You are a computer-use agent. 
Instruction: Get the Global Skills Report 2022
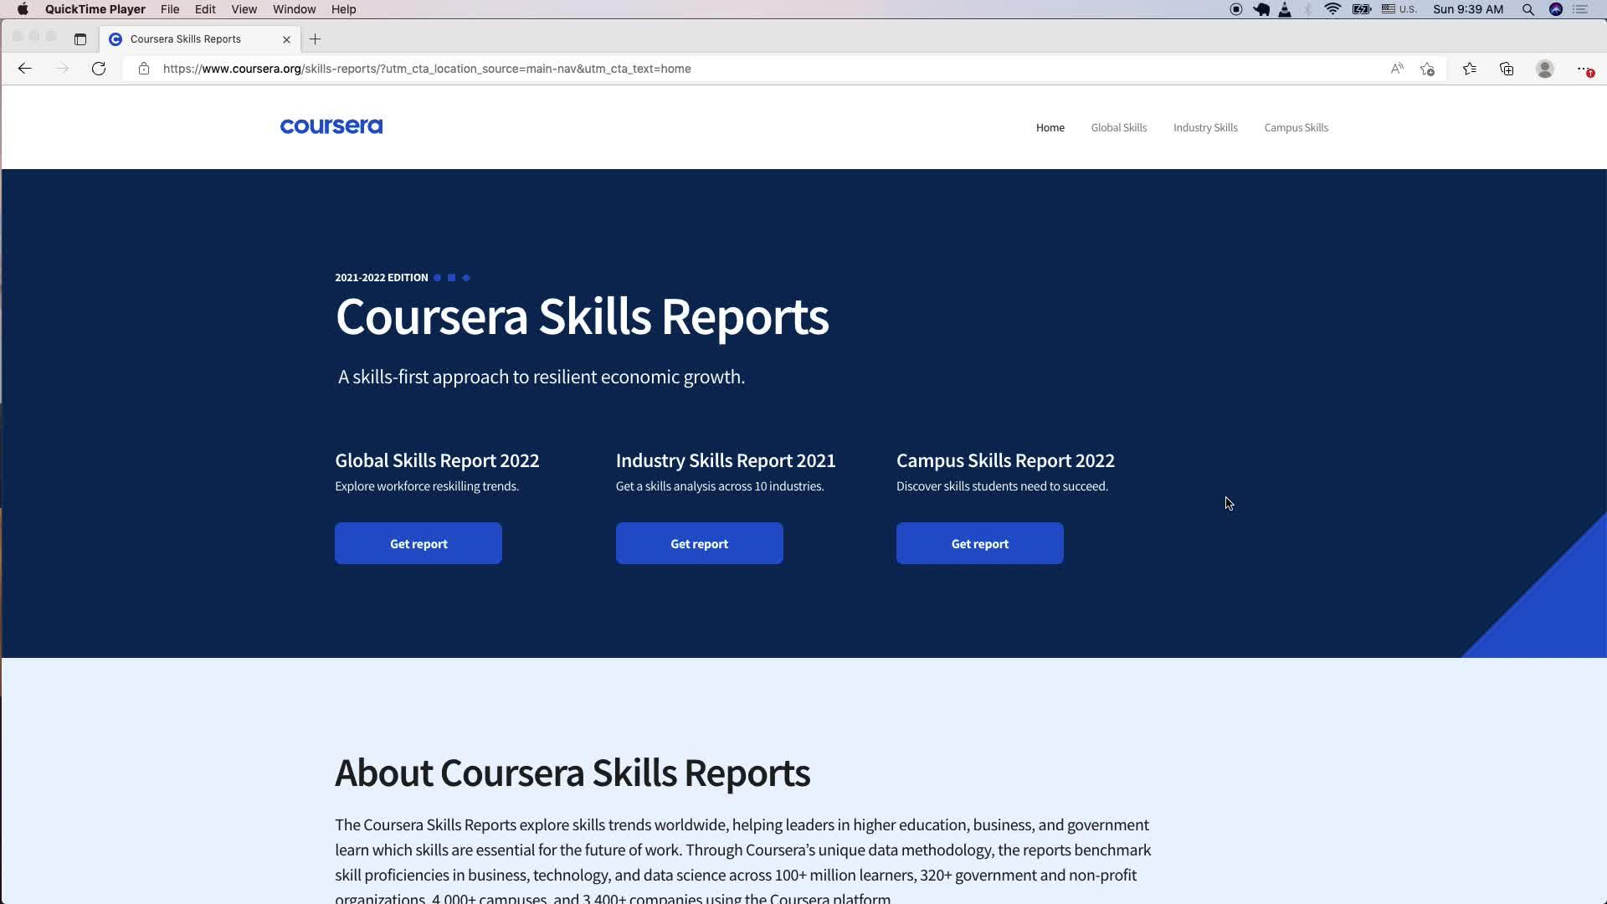[418, 543]
